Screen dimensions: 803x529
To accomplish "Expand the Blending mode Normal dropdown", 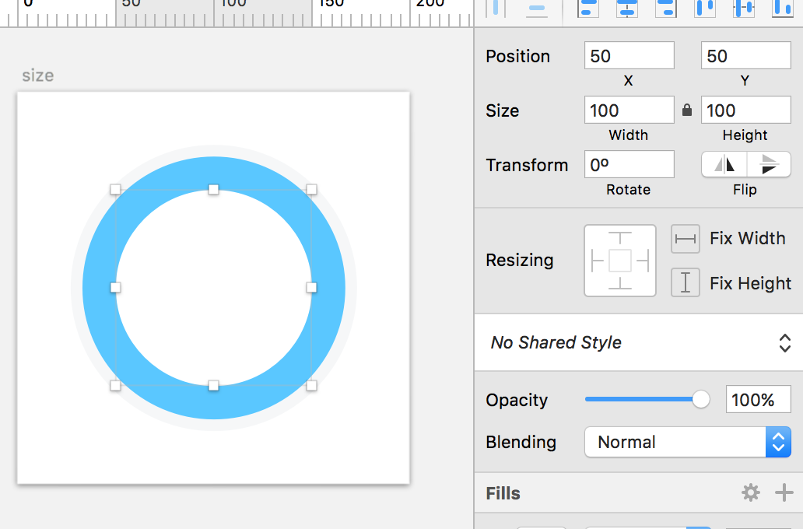I will (x=687, y=442).
